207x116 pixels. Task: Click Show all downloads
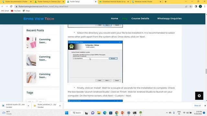click(197, 106)
